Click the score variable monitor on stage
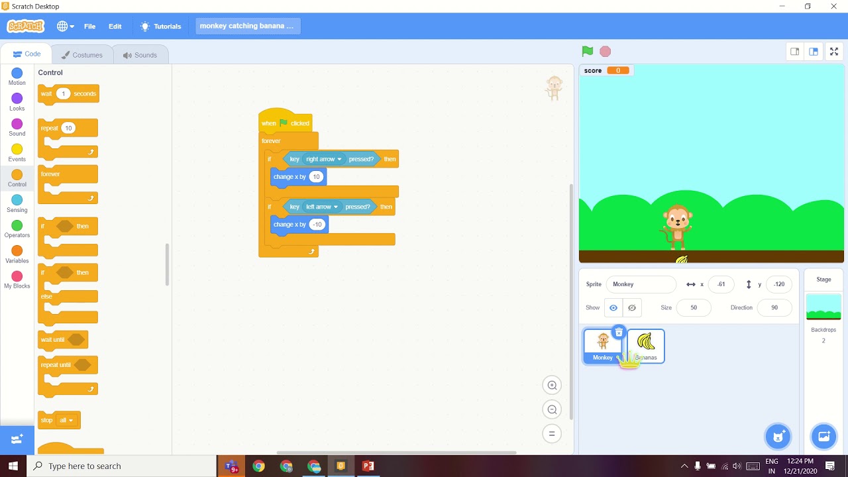 tap(606, 70)
